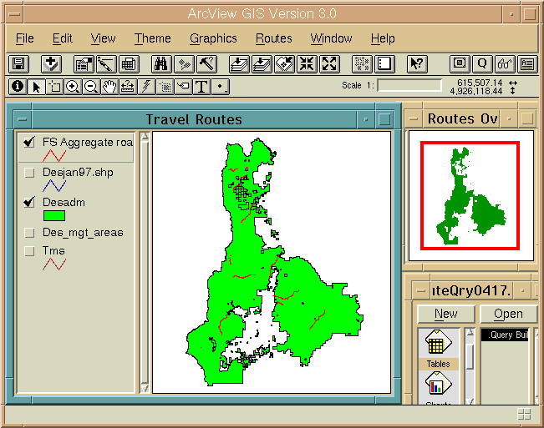Open the Graphics menu
The width and height of the screenshot is (544, 428).
tap(213, 38)
